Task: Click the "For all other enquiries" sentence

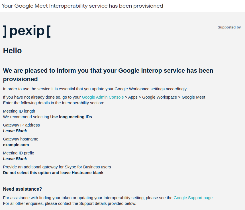Action: pos(70,203)
